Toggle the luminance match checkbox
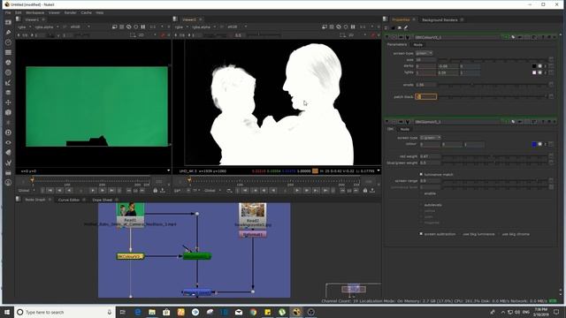The height and width of the screenshot is (318, 566). (421, 174)
